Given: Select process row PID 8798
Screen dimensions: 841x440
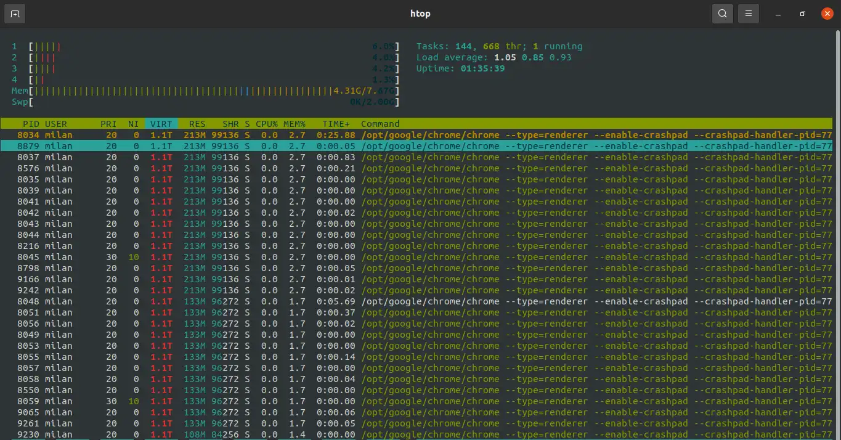Looking at the screenshot, I should [x=416, y=268].
